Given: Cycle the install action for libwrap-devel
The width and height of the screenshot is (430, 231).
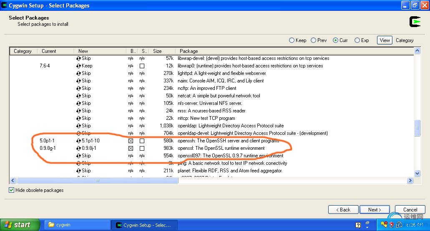Looking at the screenshot, I should (x=78, y=58).
